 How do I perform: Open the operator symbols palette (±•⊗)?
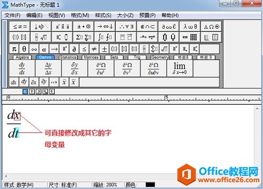(x=84, y=27)
